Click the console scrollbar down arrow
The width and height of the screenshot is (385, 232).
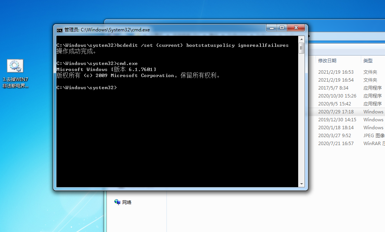pos(301,184)
